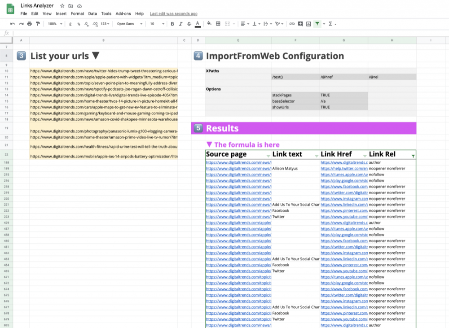This screenshot has width=449, height=328.
Task: Open text rotation dropdown
Action: (x=279, y=24)
